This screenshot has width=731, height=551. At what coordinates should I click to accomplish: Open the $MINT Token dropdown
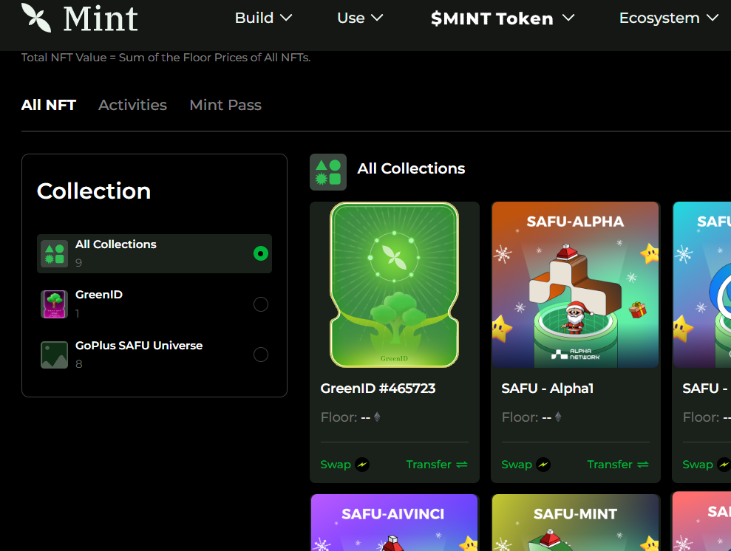[503, 18]
